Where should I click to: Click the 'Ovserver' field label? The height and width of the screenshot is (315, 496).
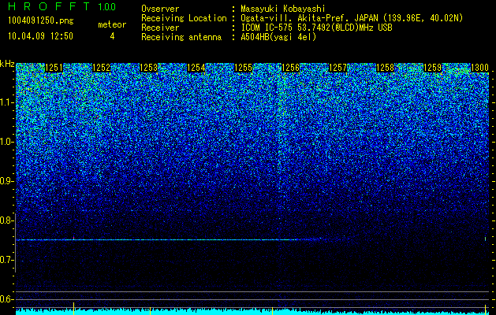tap(160, 9)
